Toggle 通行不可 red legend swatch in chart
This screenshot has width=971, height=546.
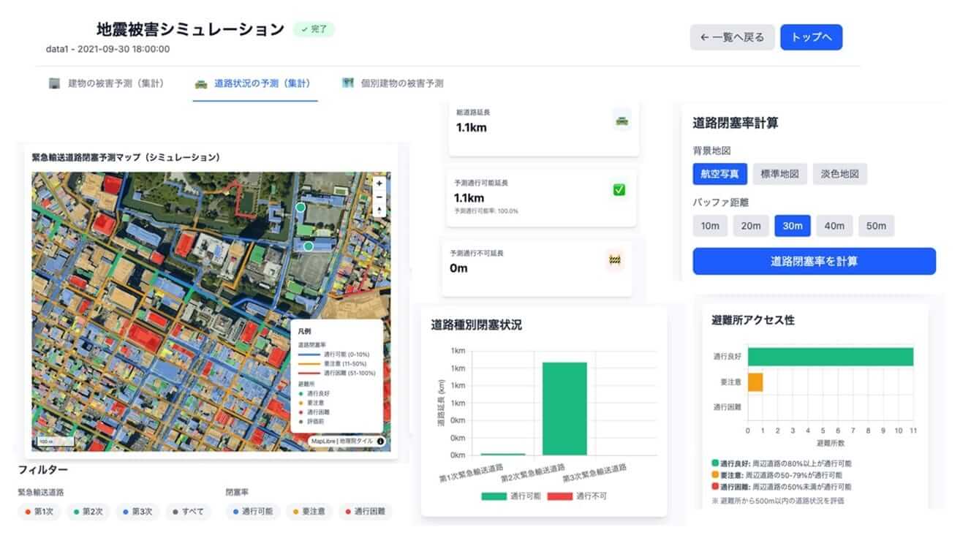coord(560,496)
